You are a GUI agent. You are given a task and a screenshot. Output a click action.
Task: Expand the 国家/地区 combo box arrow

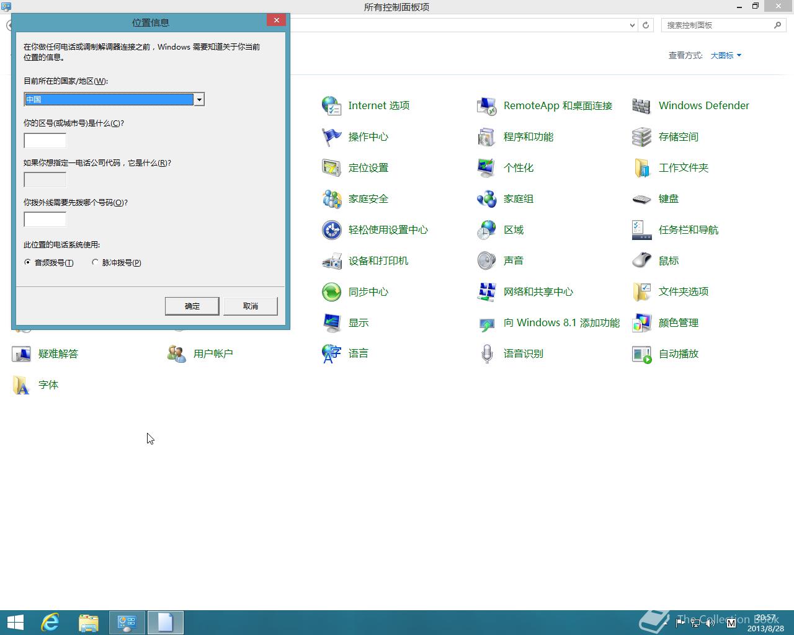199,99
